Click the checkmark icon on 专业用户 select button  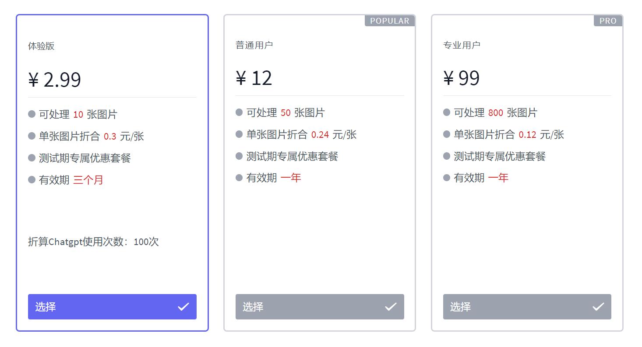[x=598, y=307]
